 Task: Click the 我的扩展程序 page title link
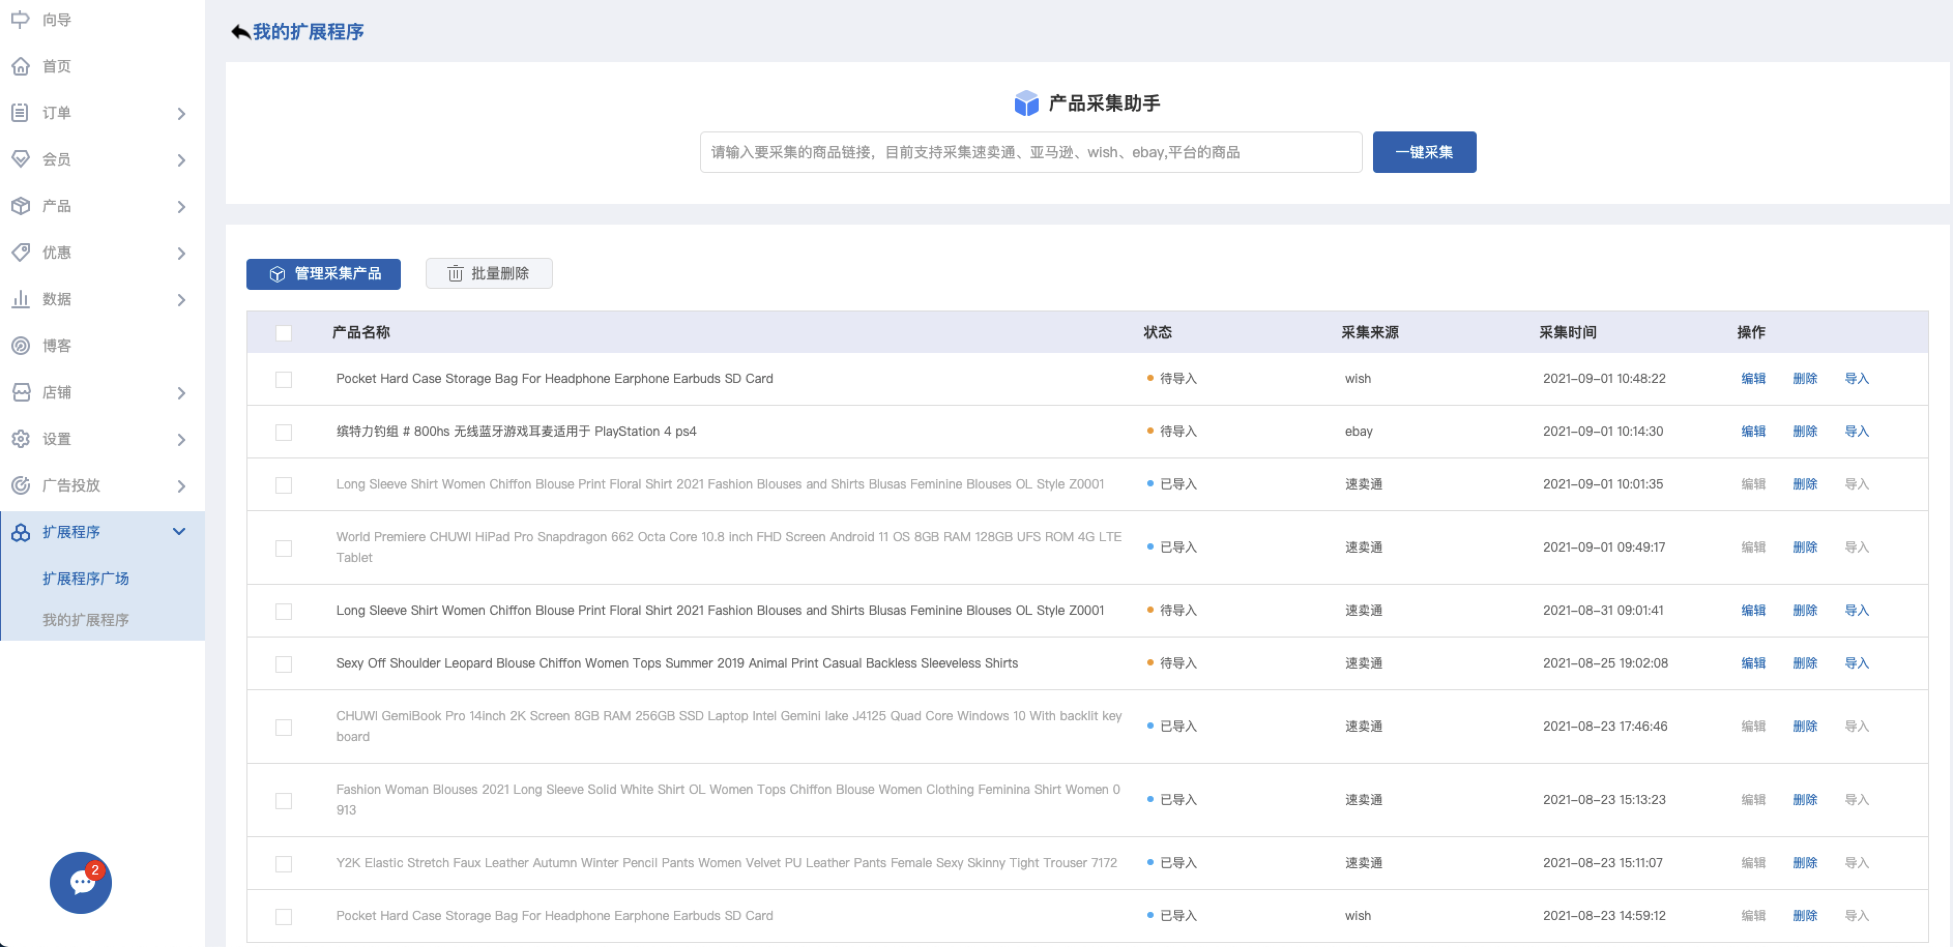308,32
